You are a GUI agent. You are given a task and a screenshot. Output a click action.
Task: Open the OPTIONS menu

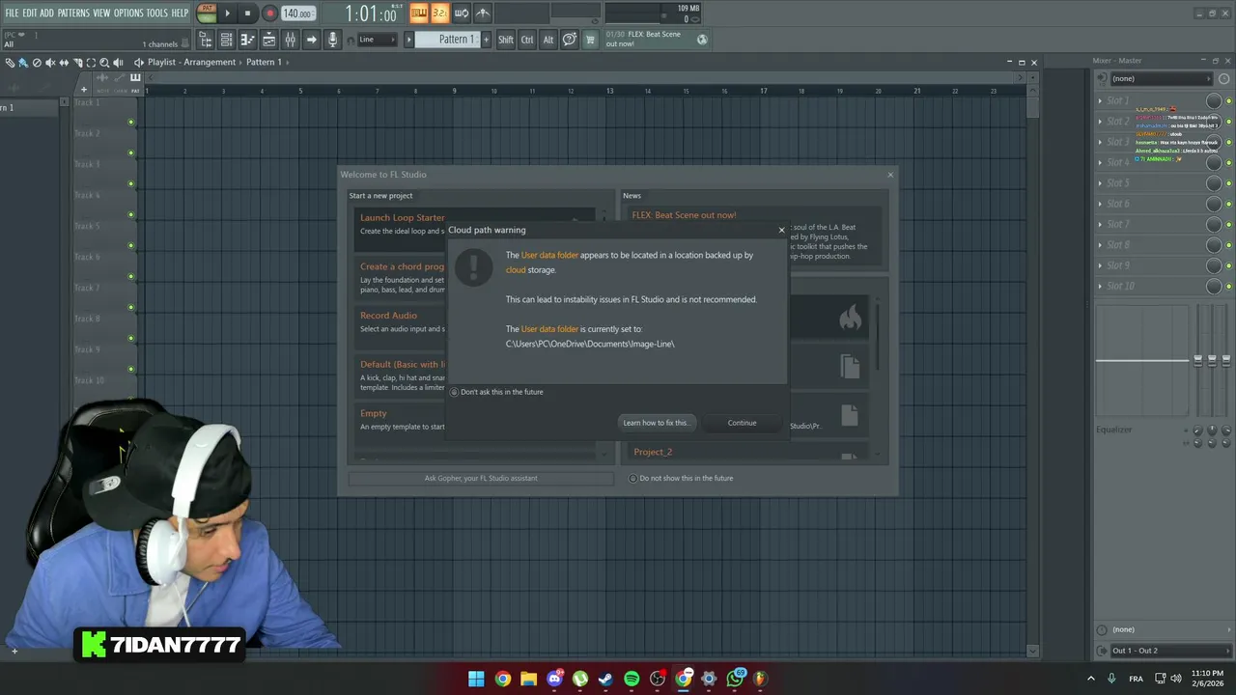[128, 13]
